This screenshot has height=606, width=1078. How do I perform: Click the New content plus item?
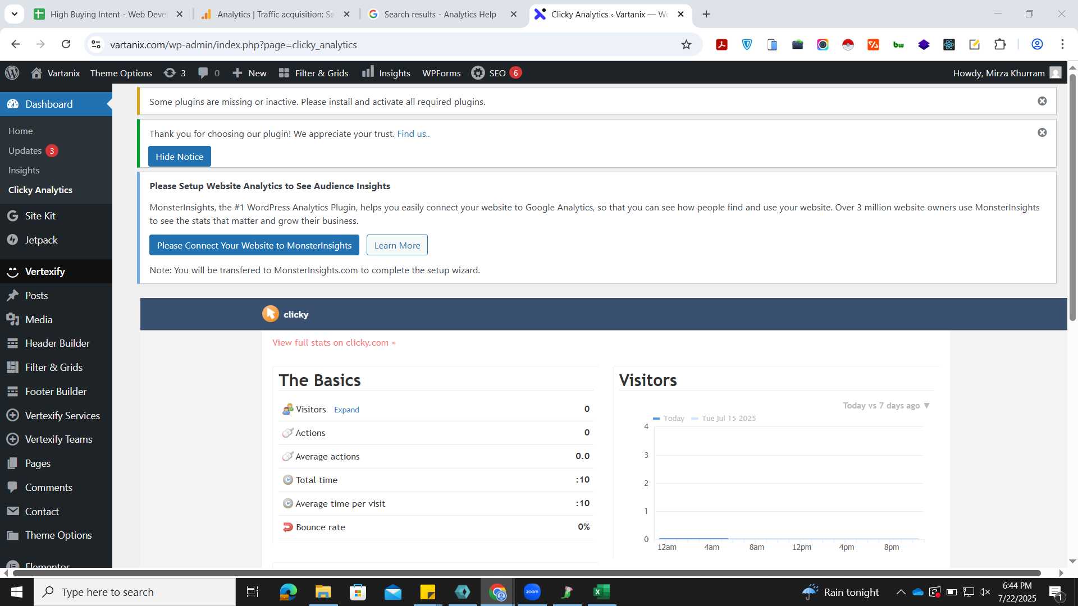tap(249, 73)
